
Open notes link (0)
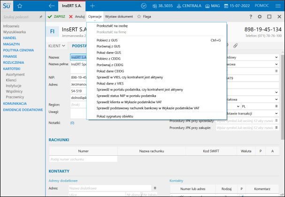(x=72, y=123)
